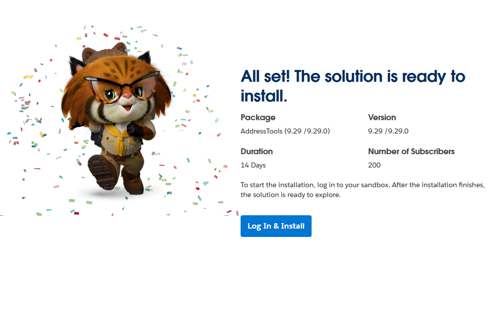Click the '14 Days' duration value
This screenshot has width=495, height=333.
[253, 165]
